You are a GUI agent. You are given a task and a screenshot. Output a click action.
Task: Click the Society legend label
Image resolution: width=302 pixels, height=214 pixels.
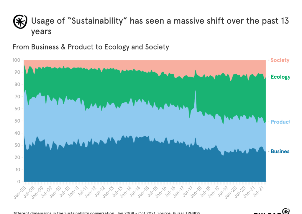click(280, 60)
